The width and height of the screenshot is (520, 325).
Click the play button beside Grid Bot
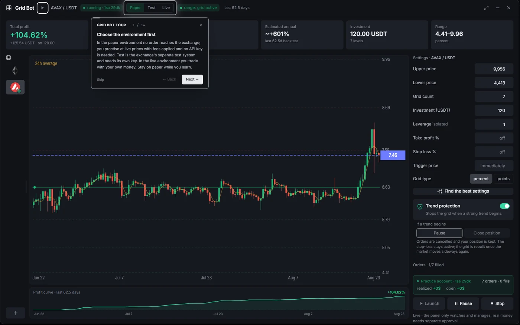click(x=42, y=8)
